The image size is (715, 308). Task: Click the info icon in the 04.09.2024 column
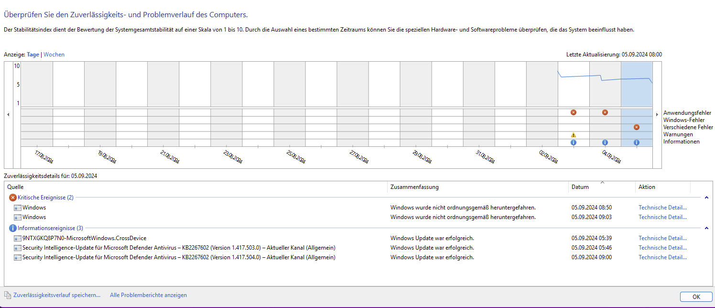(x=605, y=143)
